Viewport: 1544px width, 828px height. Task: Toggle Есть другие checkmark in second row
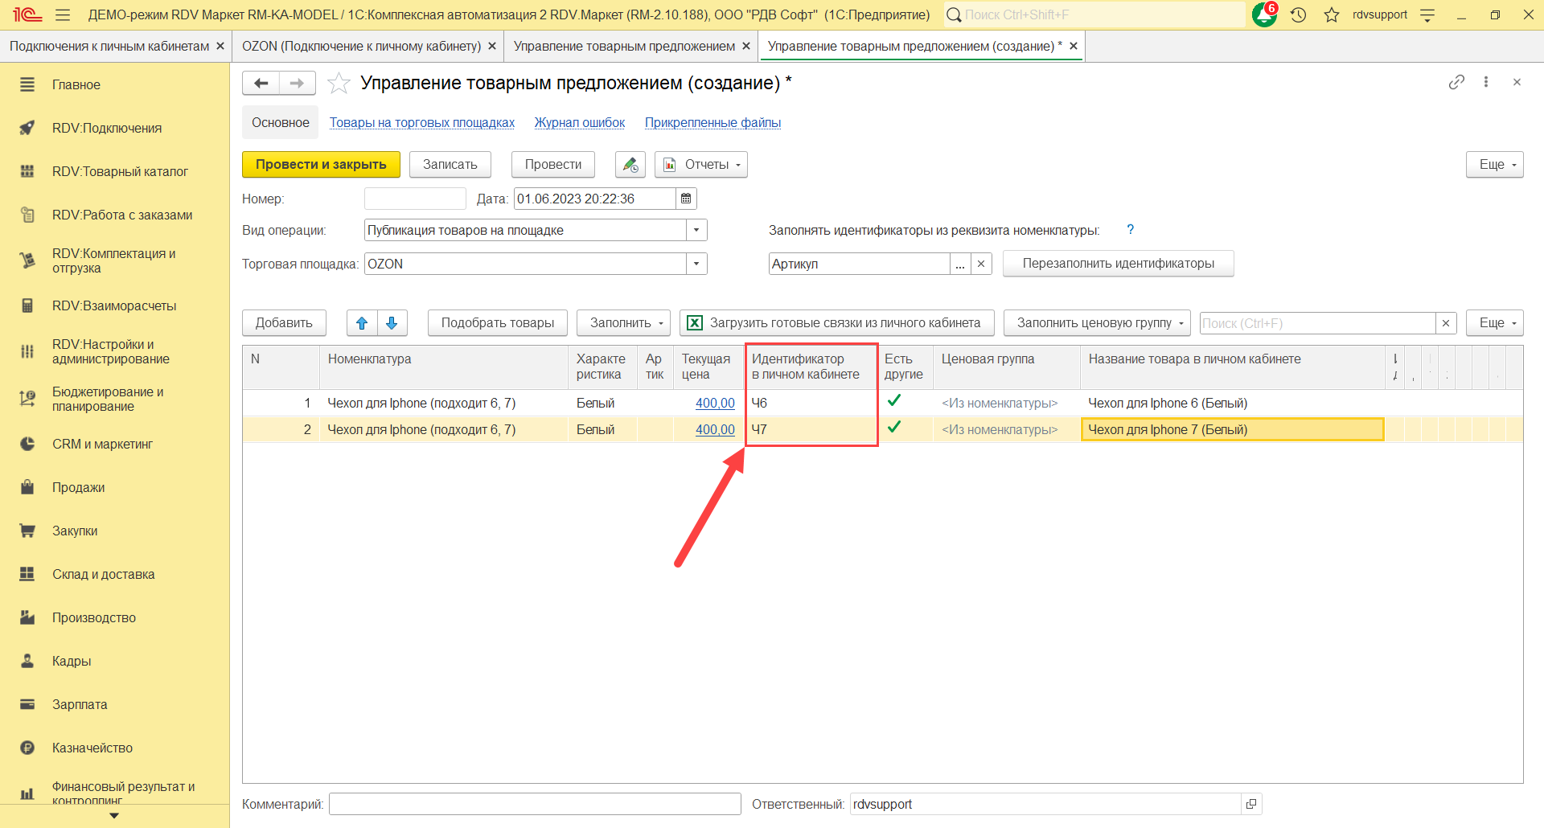pos(893,428)
